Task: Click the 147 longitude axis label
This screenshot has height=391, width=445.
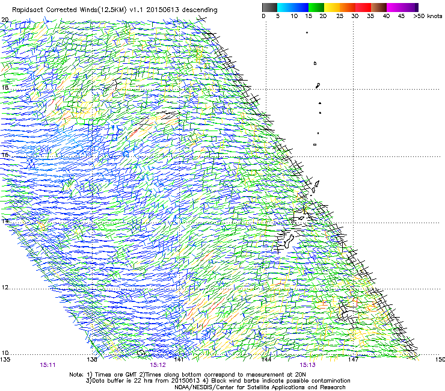Action: point(353,360)
